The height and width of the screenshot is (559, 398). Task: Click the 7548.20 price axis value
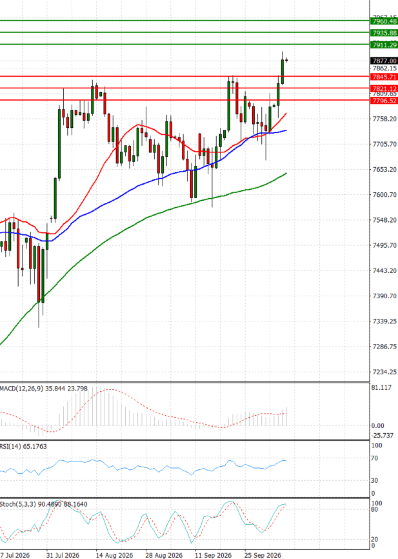pos(384,220)
